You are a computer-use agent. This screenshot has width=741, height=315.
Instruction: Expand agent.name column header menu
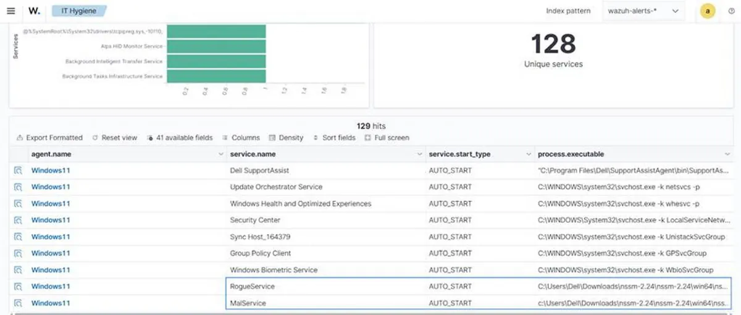[x=221, y=154]
